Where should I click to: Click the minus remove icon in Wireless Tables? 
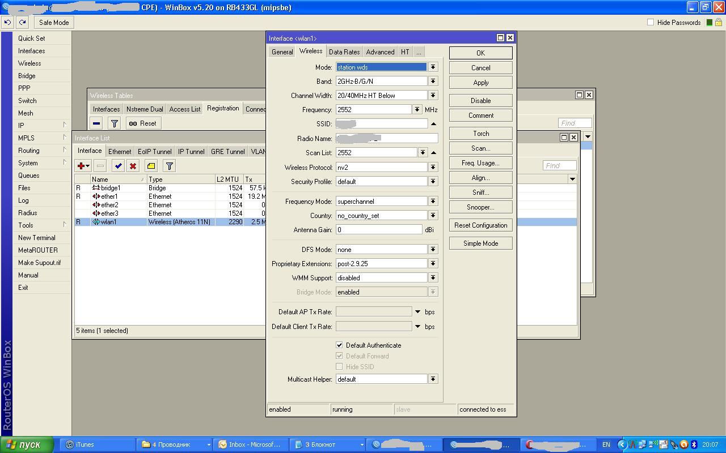(x=96, y=123)
